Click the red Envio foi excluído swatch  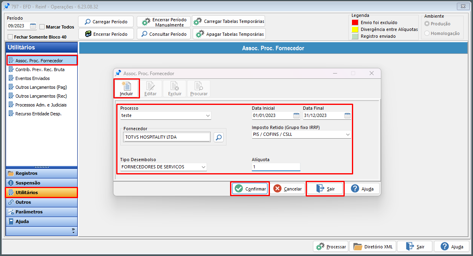355,23
